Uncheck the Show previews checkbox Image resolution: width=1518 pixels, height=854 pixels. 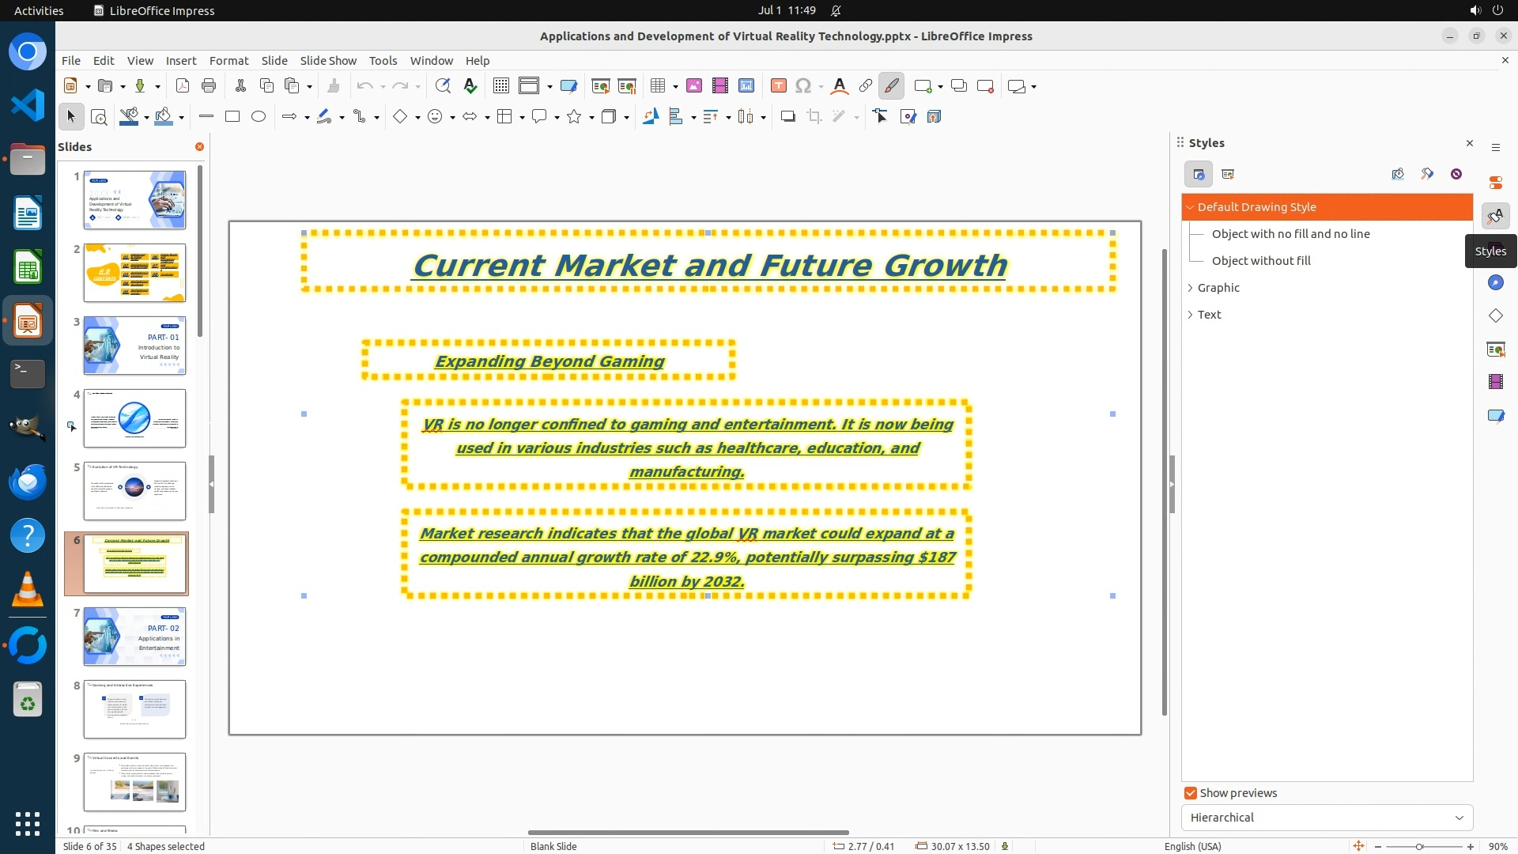(1191, 793)
